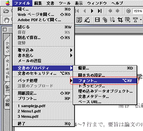Open recent file 1 samplejp.pdf
The height and width of the screenshot is (131, 143).
[x=32, y=106]
